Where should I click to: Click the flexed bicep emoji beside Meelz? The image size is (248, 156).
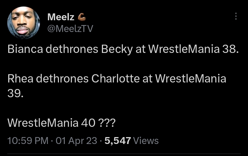81,16
